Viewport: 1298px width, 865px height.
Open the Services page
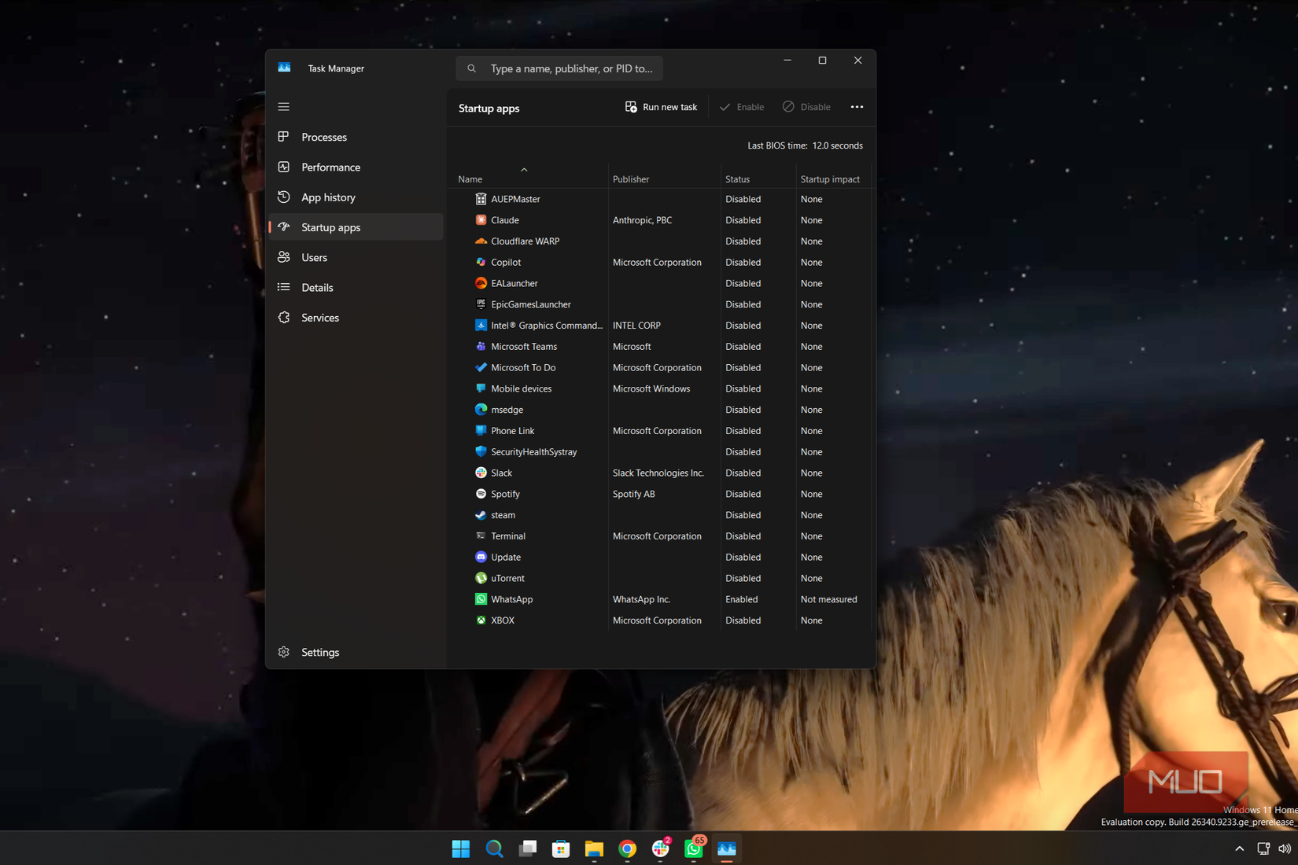(356, 318)
